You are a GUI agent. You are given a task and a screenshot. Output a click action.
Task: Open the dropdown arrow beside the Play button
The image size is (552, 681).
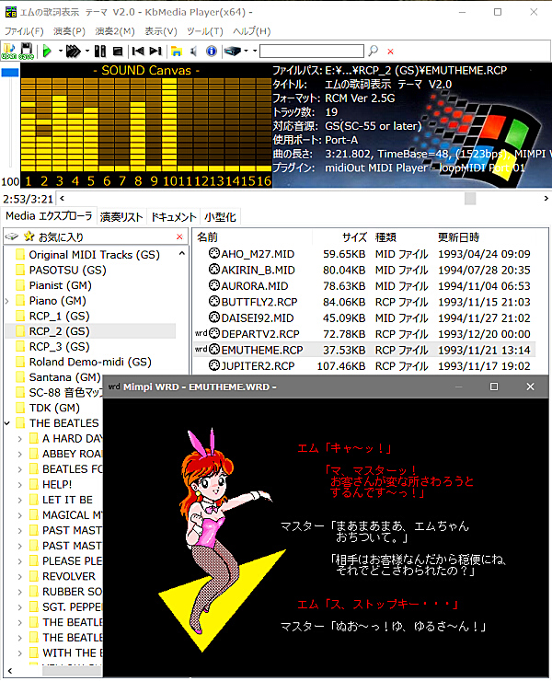pos(60,52)
